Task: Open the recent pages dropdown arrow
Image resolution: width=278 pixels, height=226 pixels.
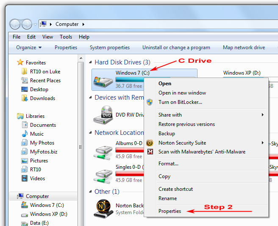Action: (35, 24)
